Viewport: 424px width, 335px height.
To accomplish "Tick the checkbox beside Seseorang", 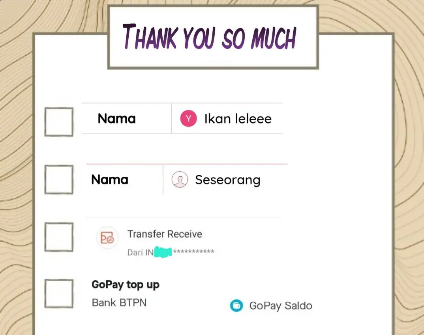I will coord(59,180).
